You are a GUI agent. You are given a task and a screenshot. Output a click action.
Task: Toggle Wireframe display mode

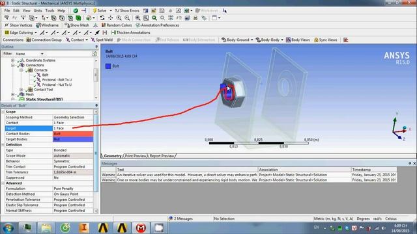tap(48, 25)
